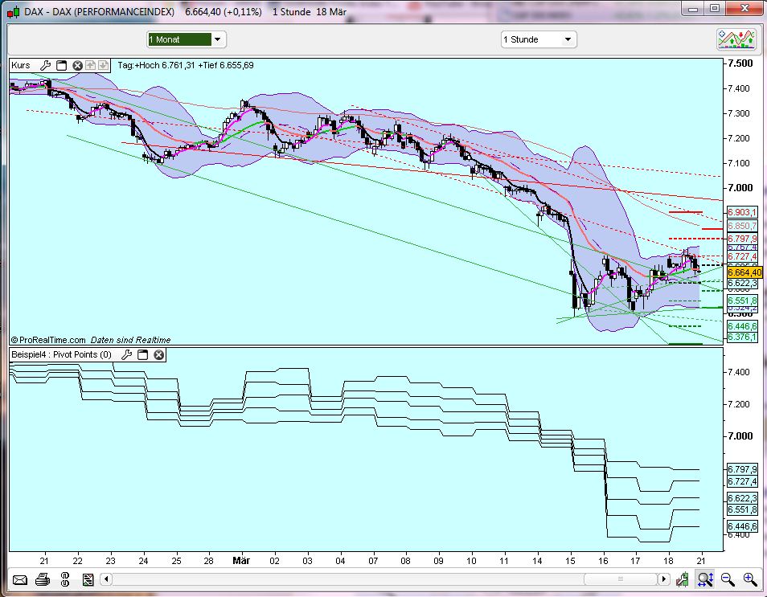Maximize the DAX chart window
The image size is (767, 597).
coord(715,9)
